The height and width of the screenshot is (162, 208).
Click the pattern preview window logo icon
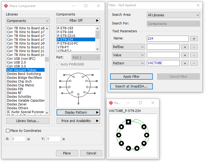tap(111, 103)
